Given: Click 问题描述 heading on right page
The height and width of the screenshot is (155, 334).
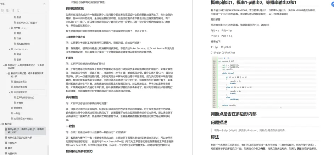Looking at the screenshot, I should pyautogui.click(x=219, y=123).
